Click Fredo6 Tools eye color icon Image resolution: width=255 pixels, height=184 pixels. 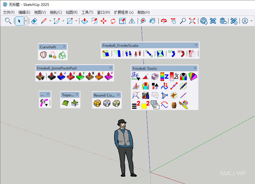pos(183,76)
